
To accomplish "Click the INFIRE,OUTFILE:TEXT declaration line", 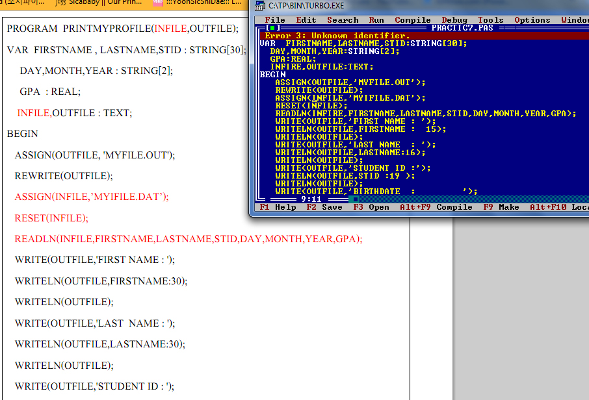I will tap(322, 67).
